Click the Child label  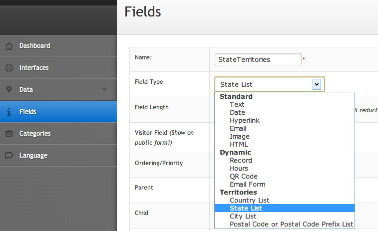point(141,213)
